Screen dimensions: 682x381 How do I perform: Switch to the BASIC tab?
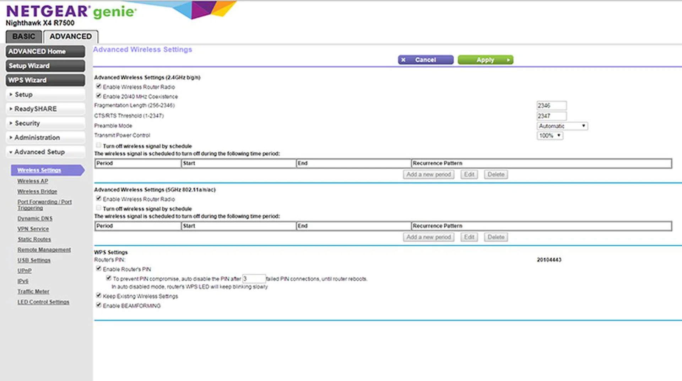(23, 37)
